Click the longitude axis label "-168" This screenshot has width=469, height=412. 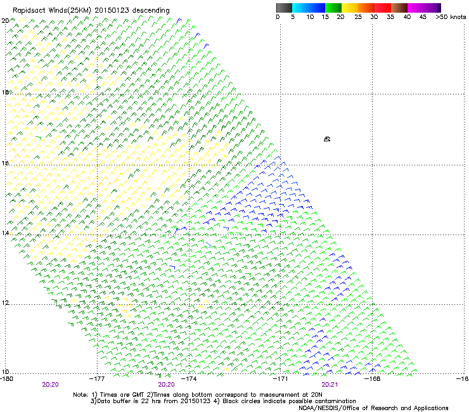point(373,379)
